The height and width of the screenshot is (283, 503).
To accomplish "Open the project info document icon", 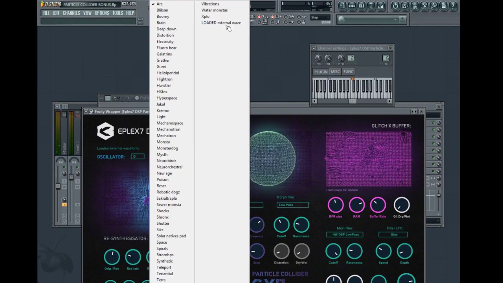I will tap(444, 6).
